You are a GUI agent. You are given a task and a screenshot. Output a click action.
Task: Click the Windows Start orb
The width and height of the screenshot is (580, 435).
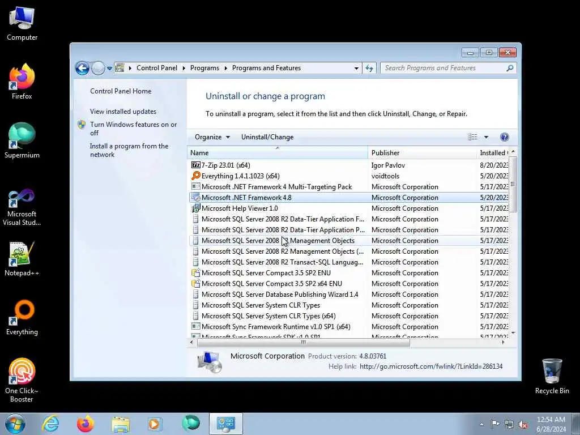pyautogui.click(x=15, y=424)
